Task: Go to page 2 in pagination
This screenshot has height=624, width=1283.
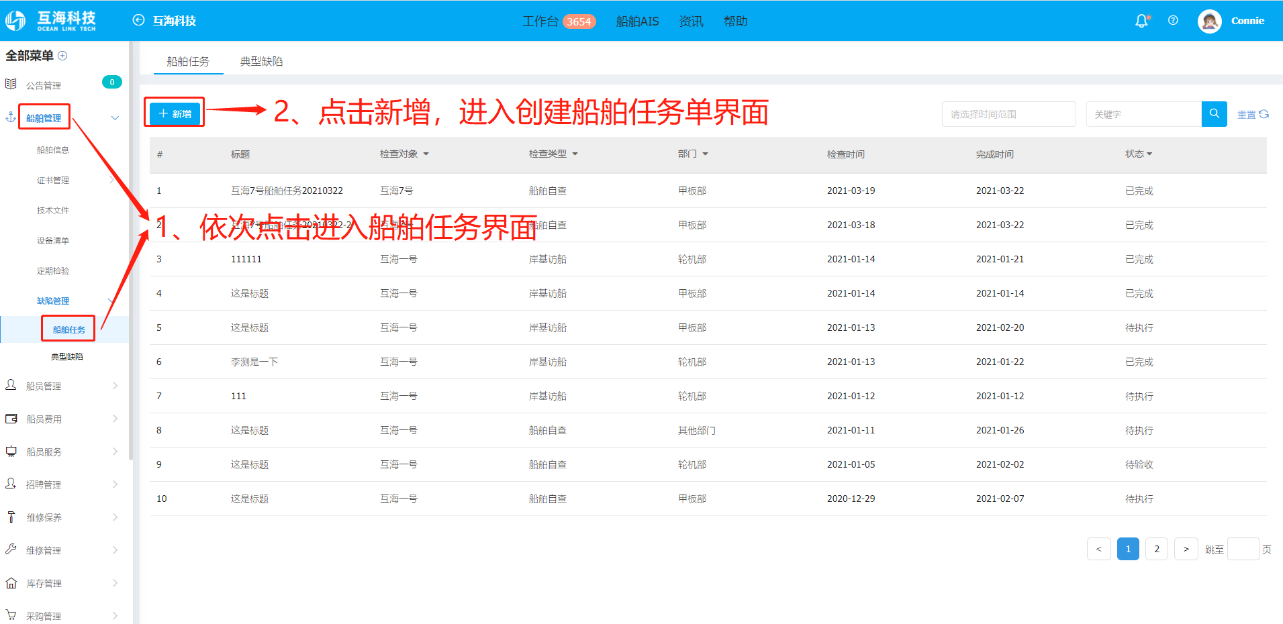Action: (x=1157, y=549)
